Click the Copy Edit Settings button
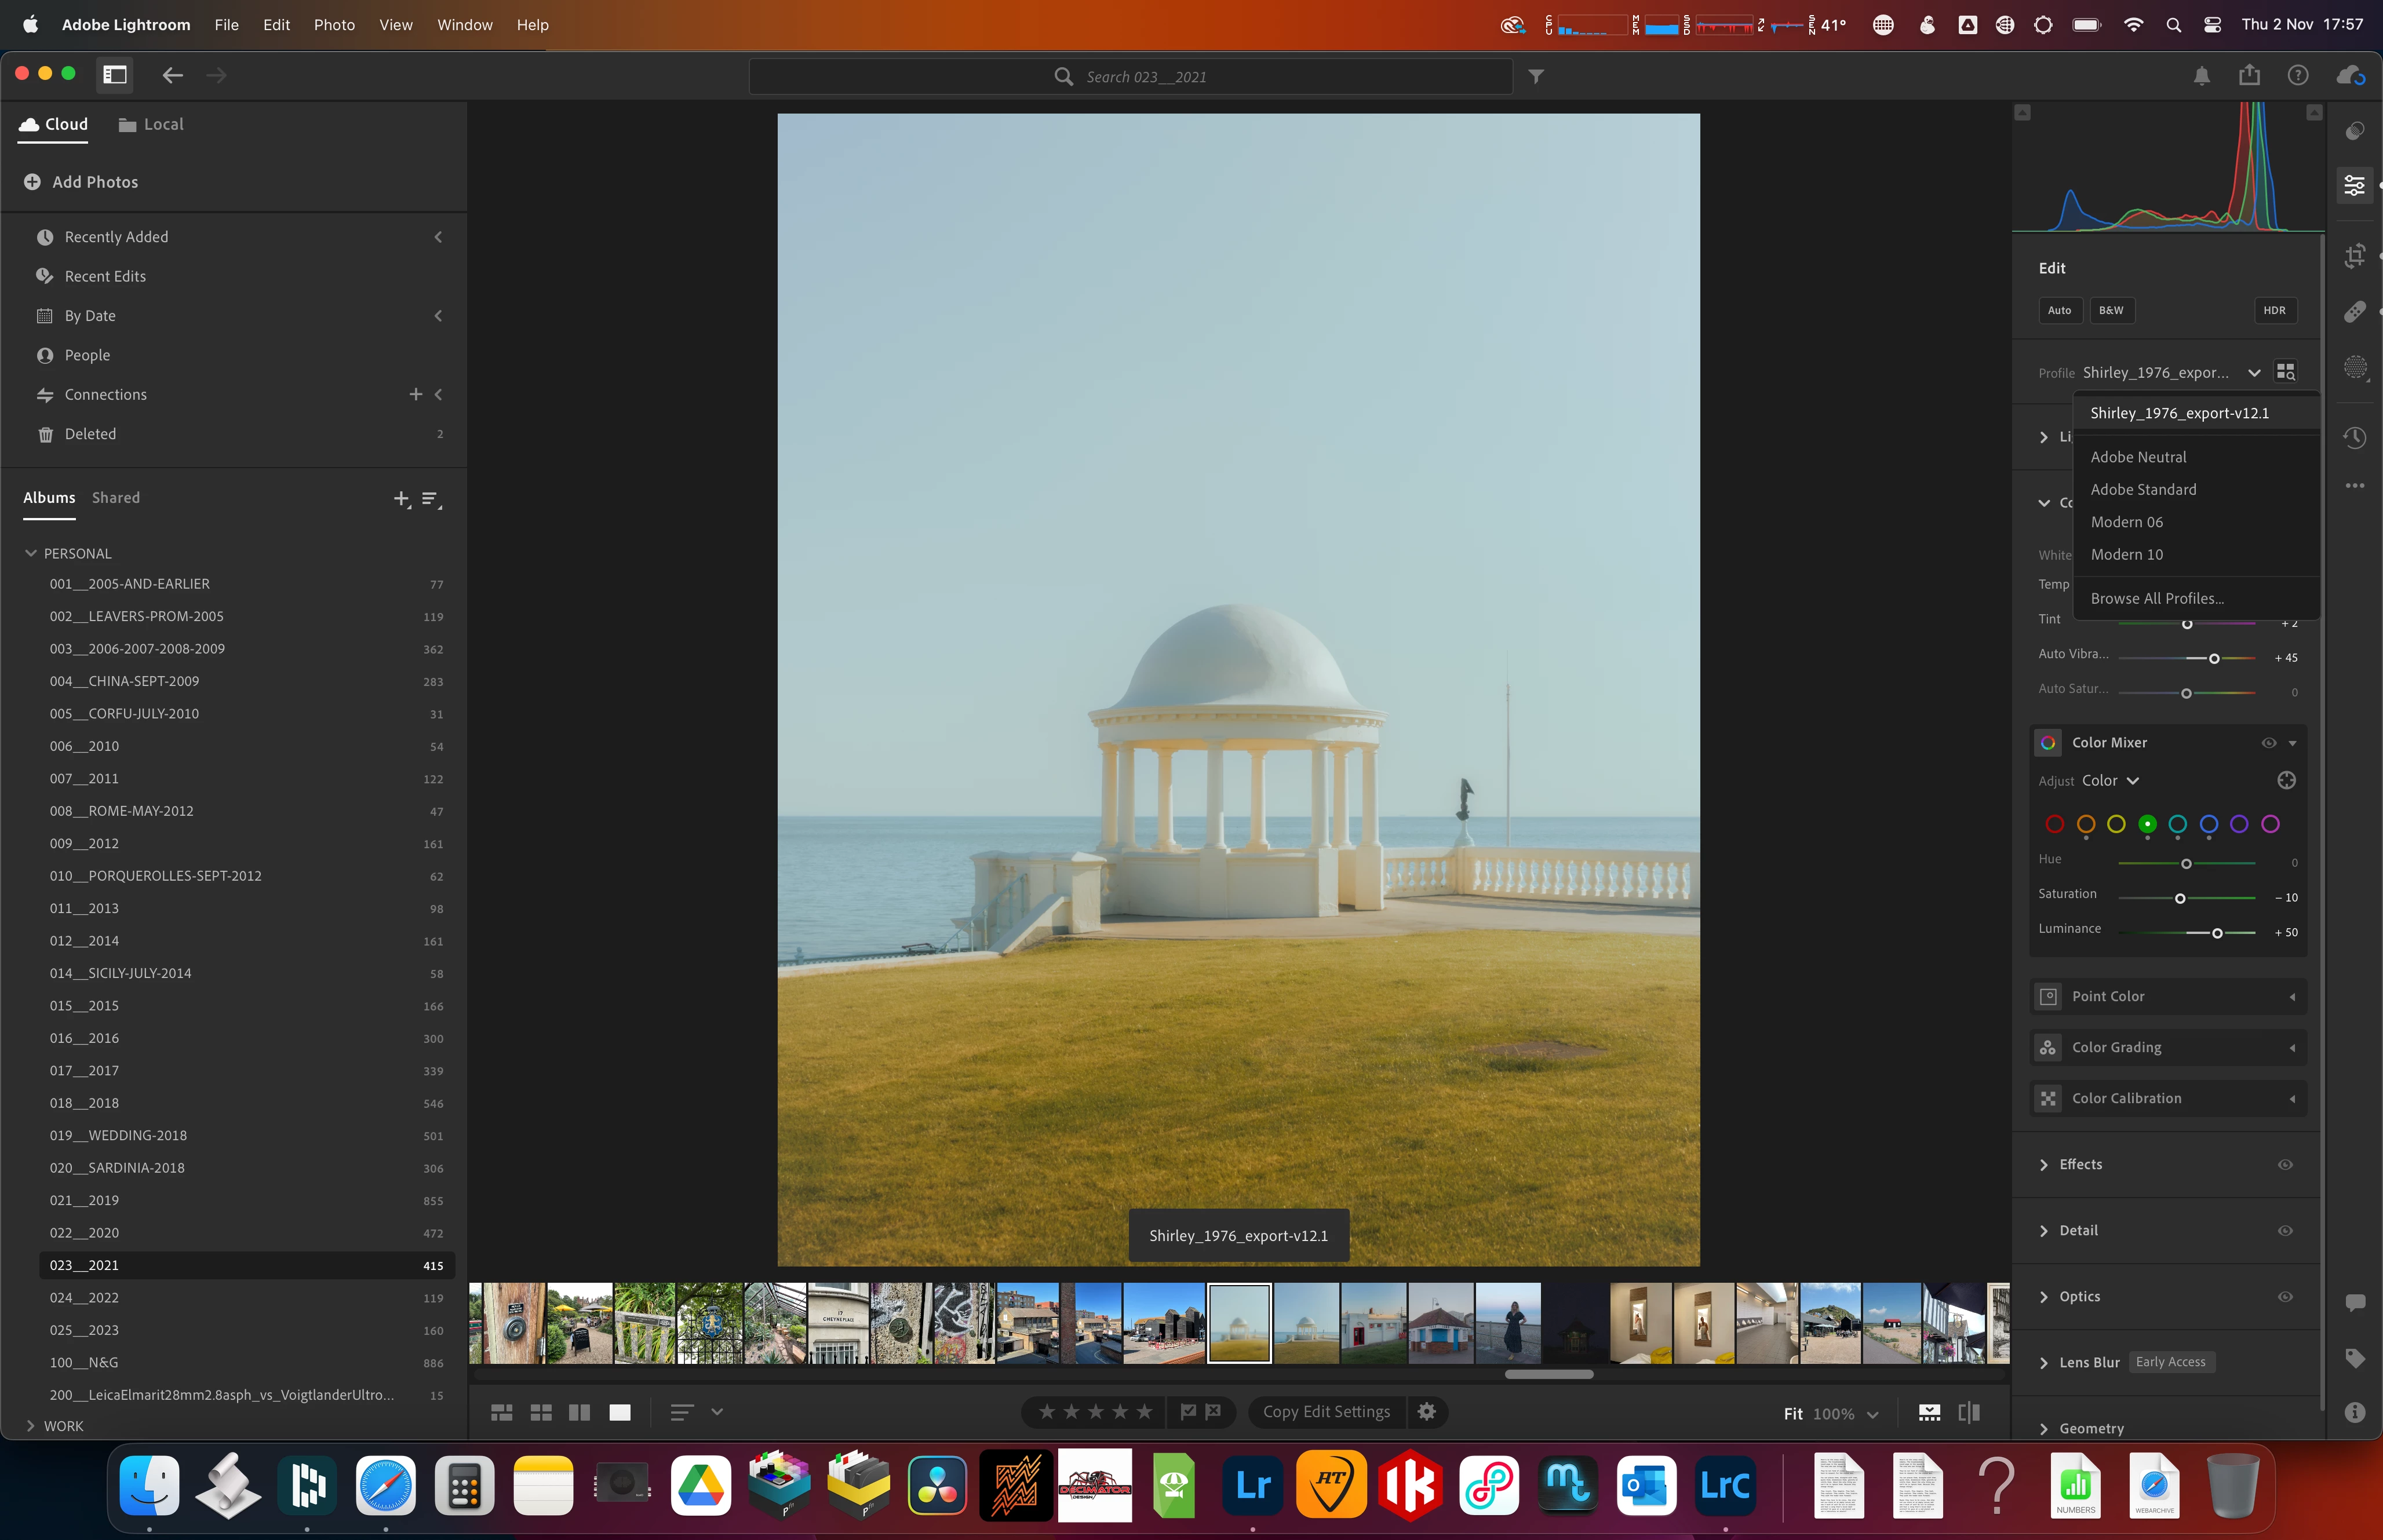Viewport: 2383px width, 1540px height. tap(1326, 1412)
